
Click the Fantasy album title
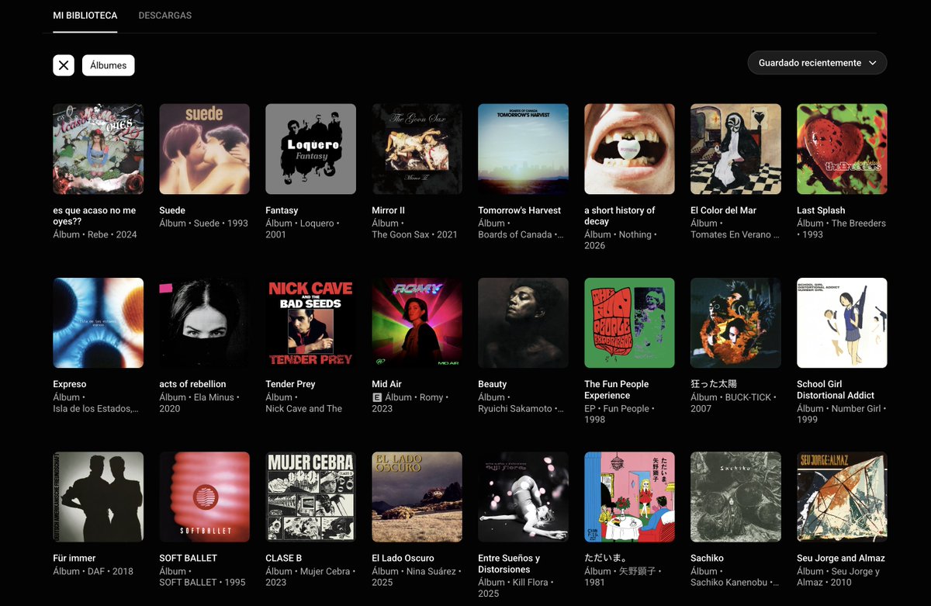[282, 210]
